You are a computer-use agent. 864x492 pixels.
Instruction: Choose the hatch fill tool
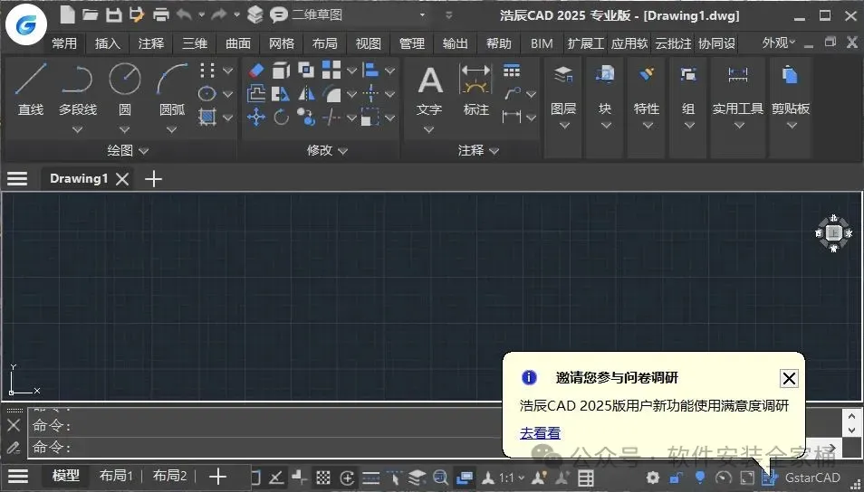(x=206, y=118)
